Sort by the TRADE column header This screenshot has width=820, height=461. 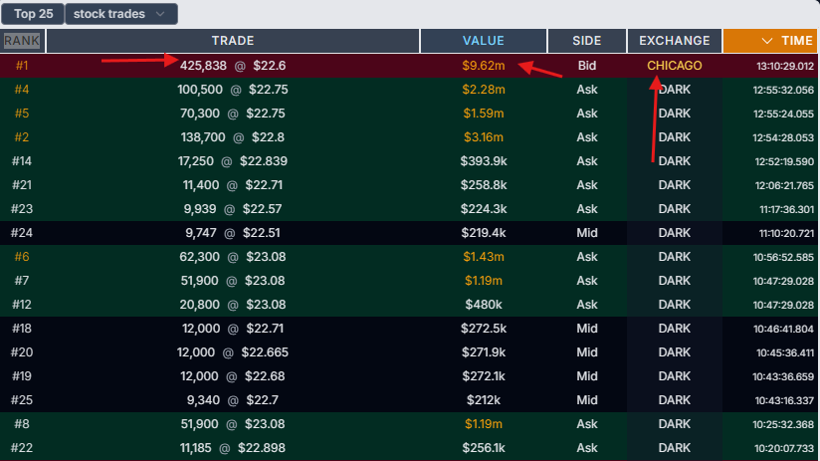pos(233,41)
